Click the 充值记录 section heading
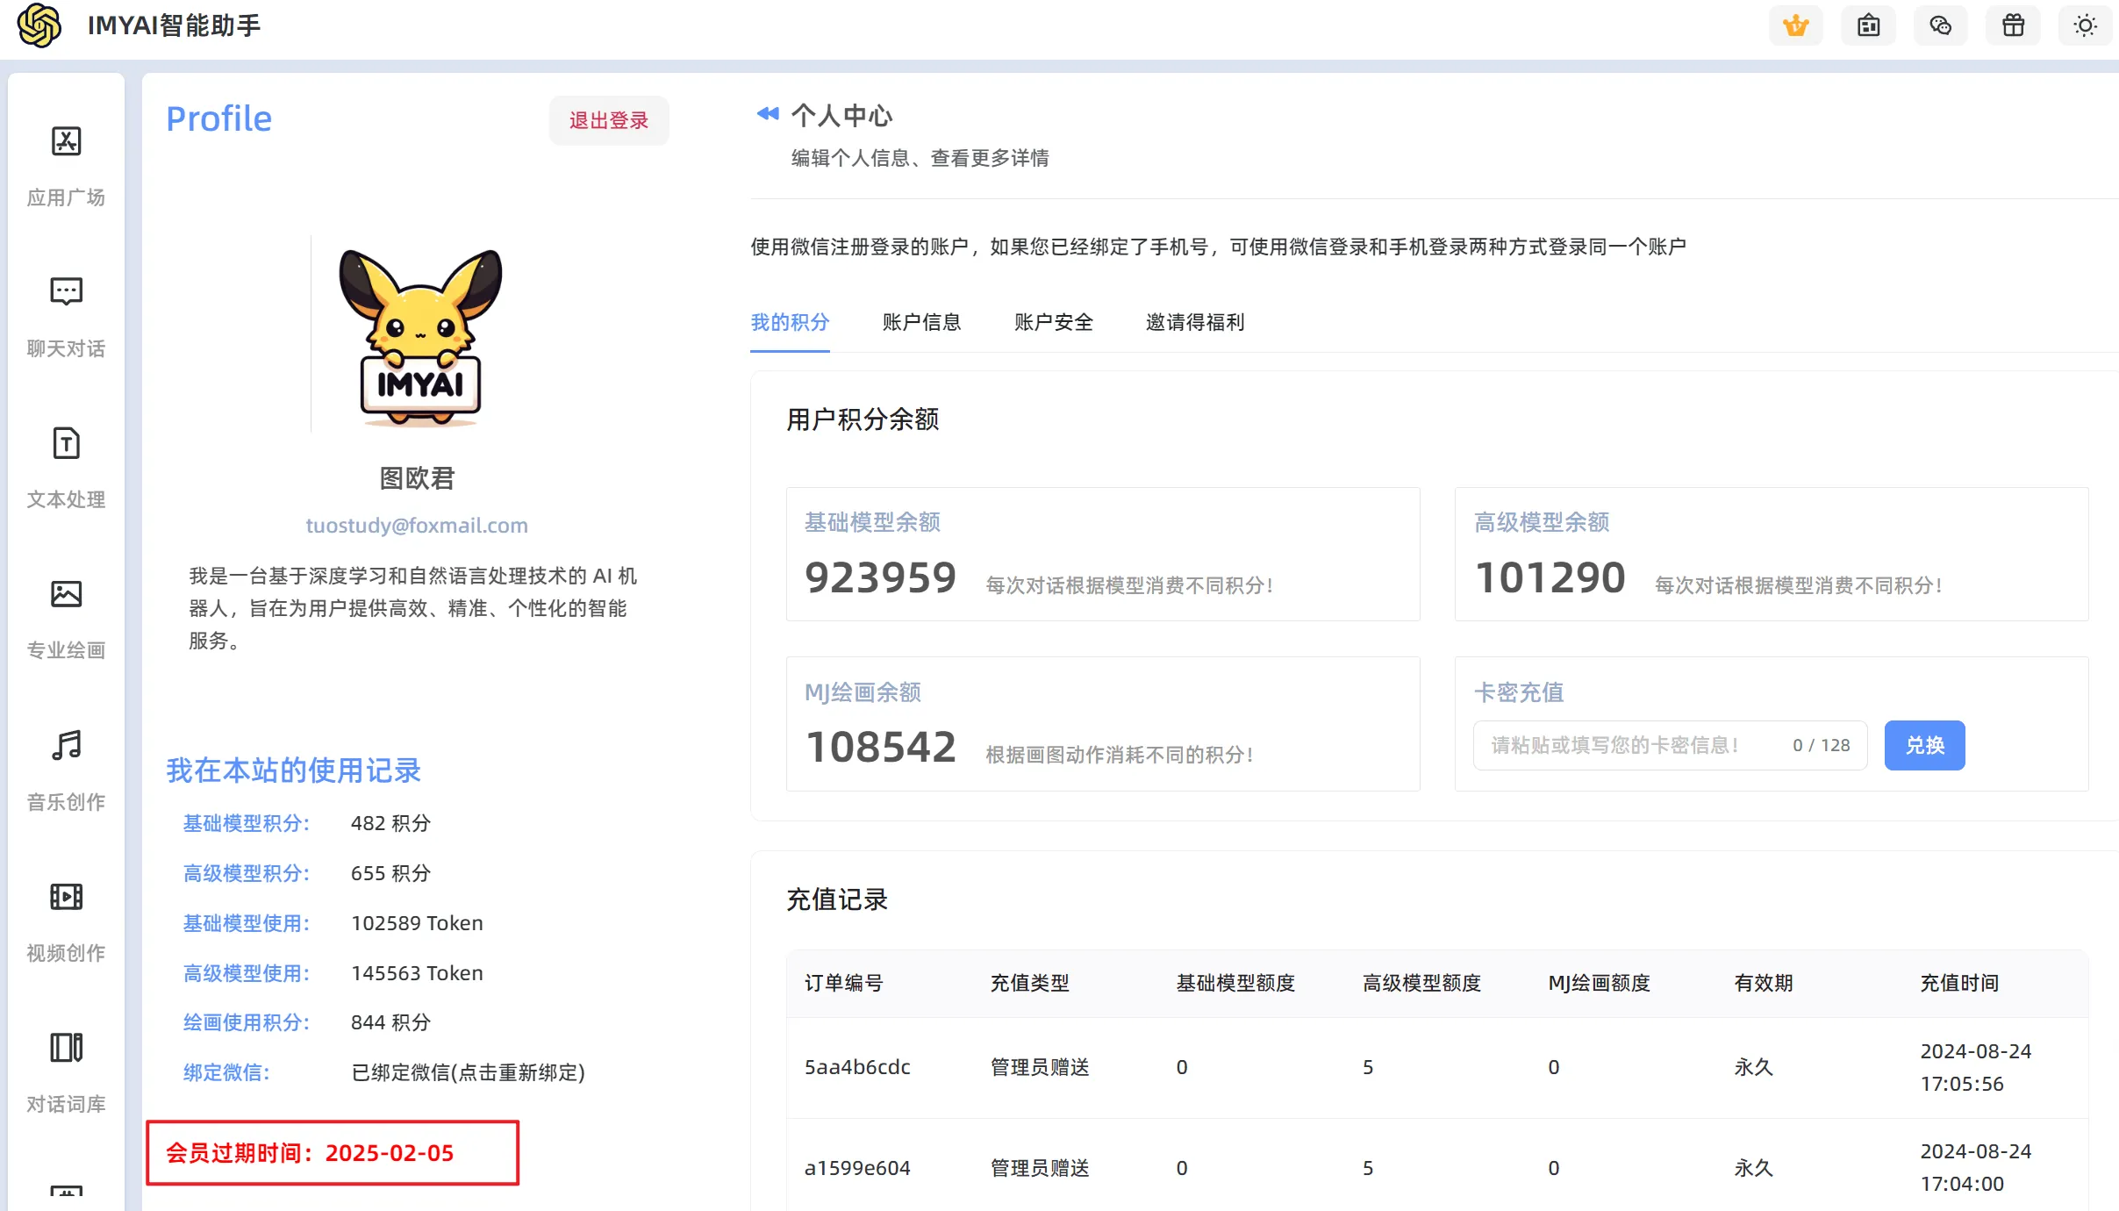This screenshot has width=2119, height=1211. pyautogui.click(x=837, y=899)
